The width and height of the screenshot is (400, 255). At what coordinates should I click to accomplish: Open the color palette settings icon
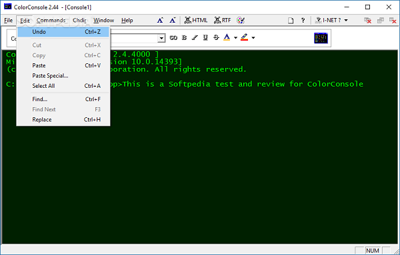tap(241, 20)
